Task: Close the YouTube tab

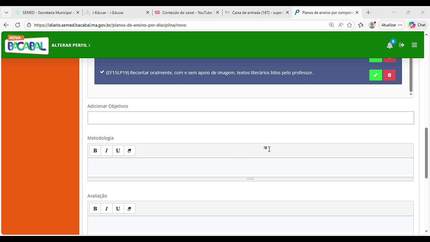Action: click(217, 12)
